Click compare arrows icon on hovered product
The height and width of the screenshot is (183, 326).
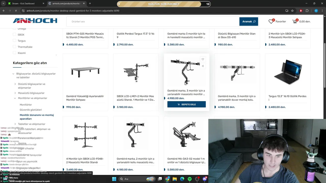tap(203, 66)
